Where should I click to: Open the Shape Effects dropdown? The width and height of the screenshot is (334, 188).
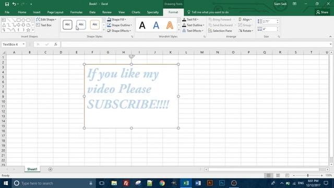[x=119, y=31]
